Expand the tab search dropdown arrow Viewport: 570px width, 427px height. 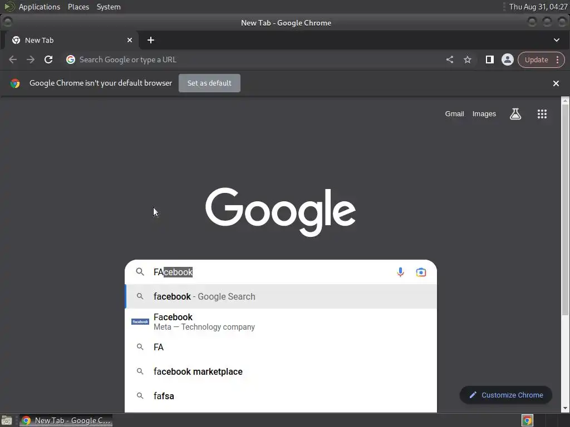coord(557,40)
